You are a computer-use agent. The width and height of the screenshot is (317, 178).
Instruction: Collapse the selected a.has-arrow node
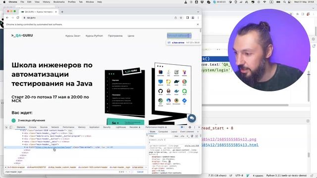[x=25, y=147]
